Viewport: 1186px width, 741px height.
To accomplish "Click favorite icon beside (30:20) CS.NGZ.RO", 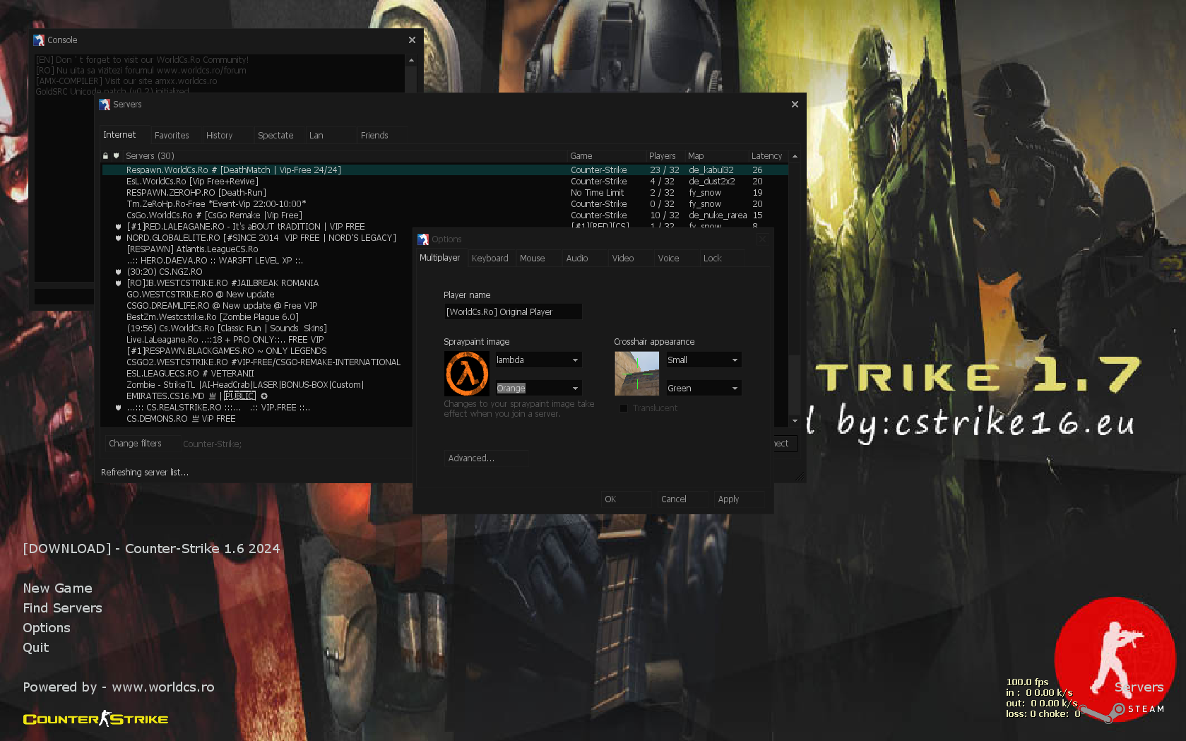I will (118, 272).
